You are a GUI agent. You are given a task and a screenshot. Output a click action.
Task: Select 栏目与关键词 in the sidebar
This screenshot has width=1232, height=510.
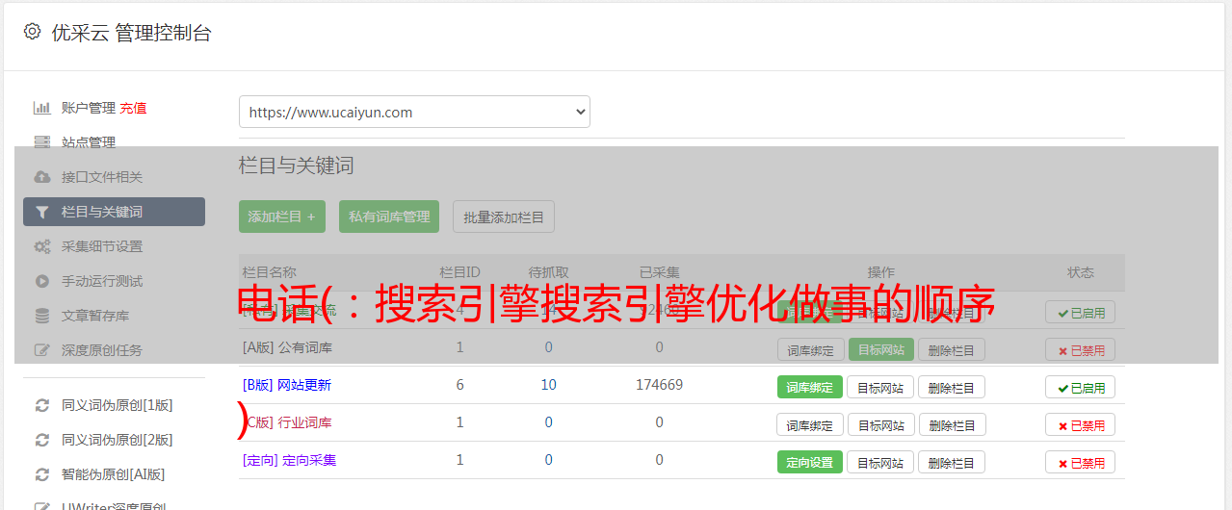[114, 212]
